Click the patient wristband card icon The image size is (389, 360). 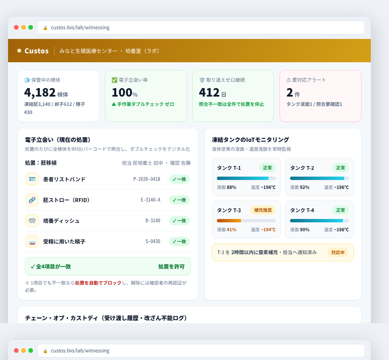point(32,179)
